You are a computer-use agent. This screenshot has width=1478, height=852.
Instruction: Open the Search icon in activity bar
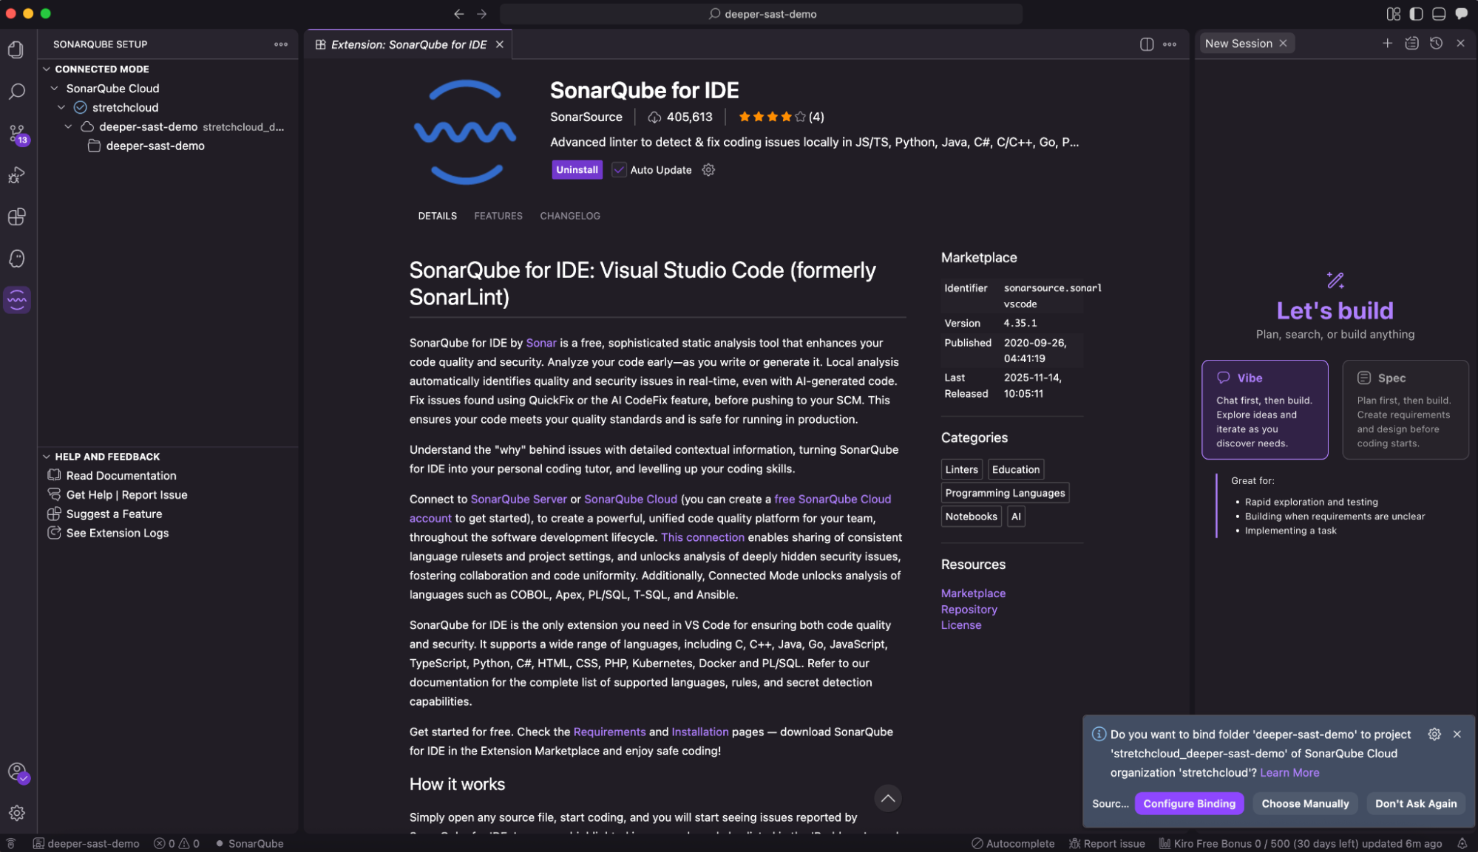17,92
